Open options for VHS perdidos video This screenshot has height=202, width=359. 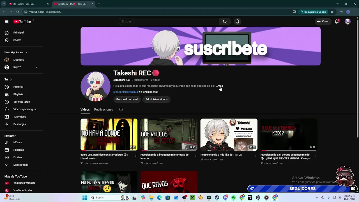[x=136, y=155]
